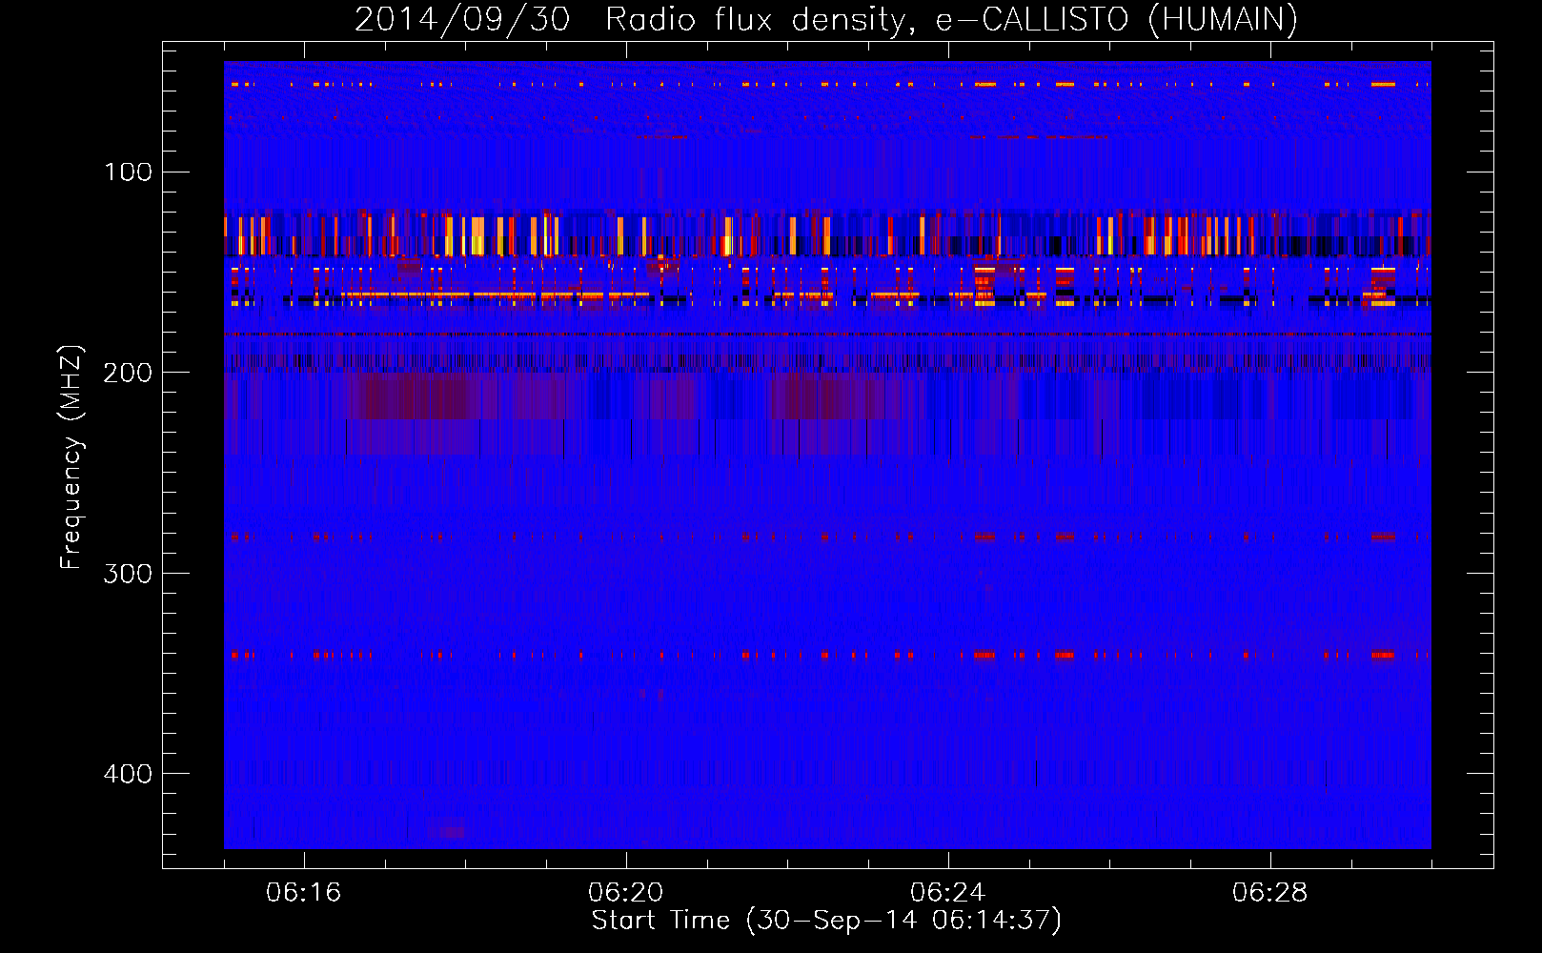Click the 06:24 time tick label

(x=948, y=892)
